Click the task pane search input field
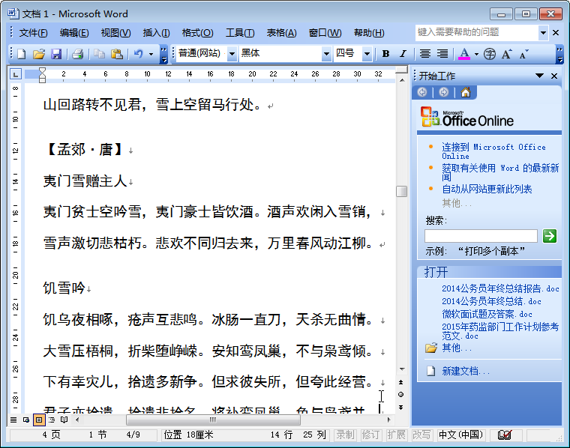 481,236
